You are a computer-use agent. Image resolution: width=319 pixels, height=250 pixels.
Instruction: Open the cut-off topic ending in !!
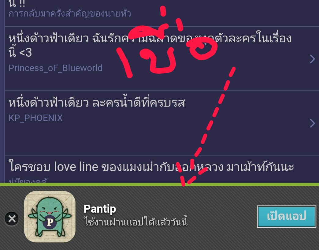click(17, 3)
